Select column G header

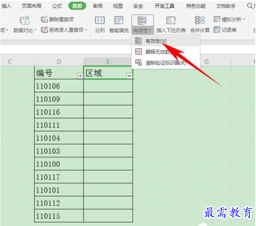pos(207,62)
